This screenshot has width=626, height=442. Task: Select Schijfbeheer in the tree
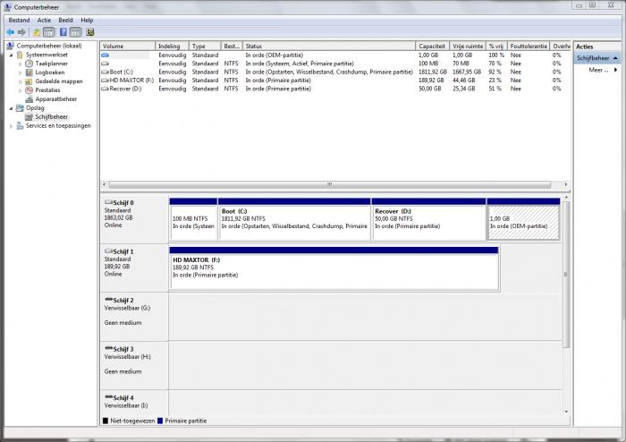51,117
